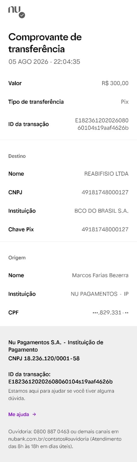
Task: Click the arrow next to Me ajuda
Action: coord(34,414)
